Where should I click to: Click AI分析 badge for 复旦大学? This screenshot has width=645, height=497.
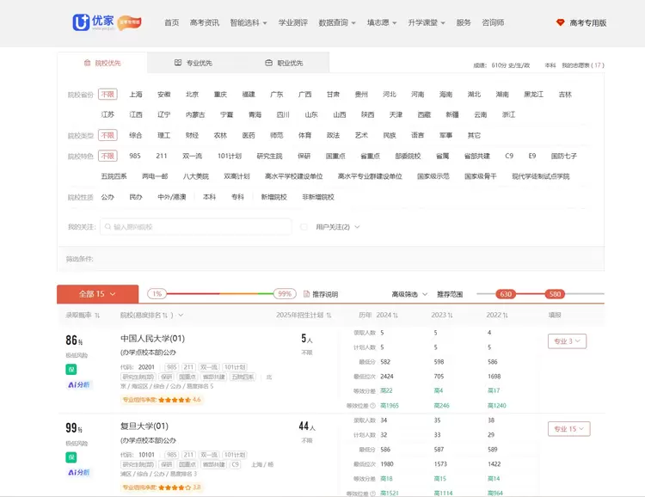pos(78,472)
